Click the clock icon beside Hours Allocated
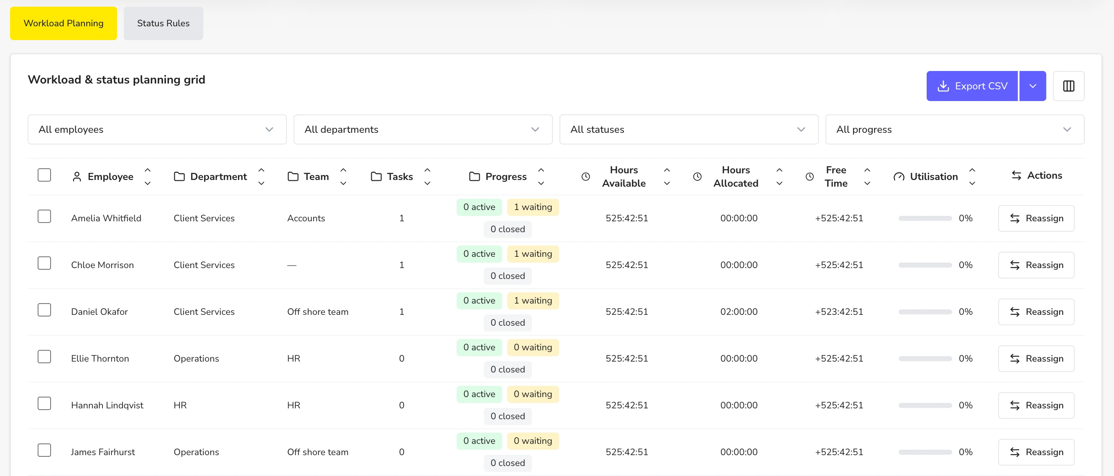1114x476 pixels. click(x=697, y=176)
